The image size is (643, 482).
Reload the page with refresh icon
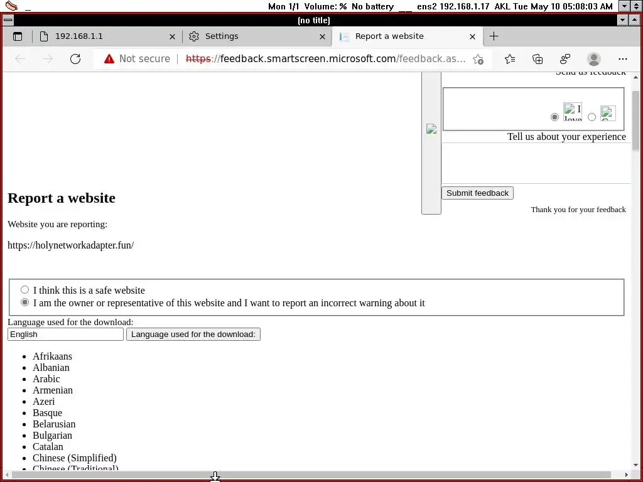click(x=75, y=59)
